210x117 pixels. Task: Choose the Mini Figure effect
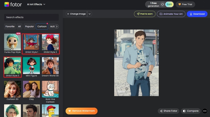(31, 67)
